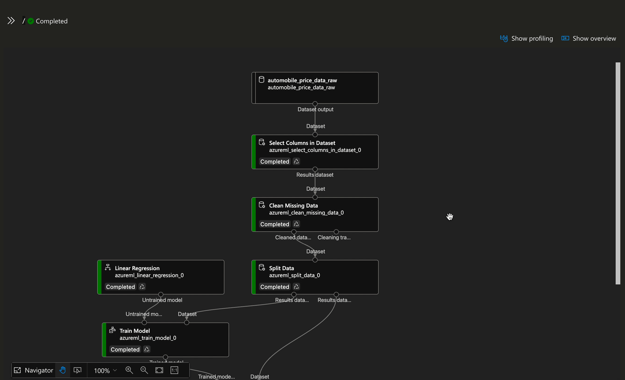The width and height of the screenshot is (625, 380).
Task: Expand the sidebar with double chevron icon
Action: point(11,21)
